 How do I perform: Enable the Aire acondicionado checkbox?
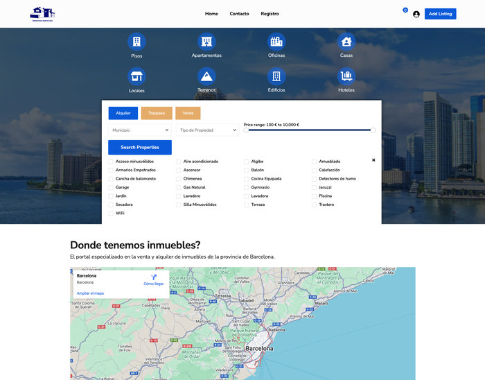pyautogui.click(x=179, y=162)
